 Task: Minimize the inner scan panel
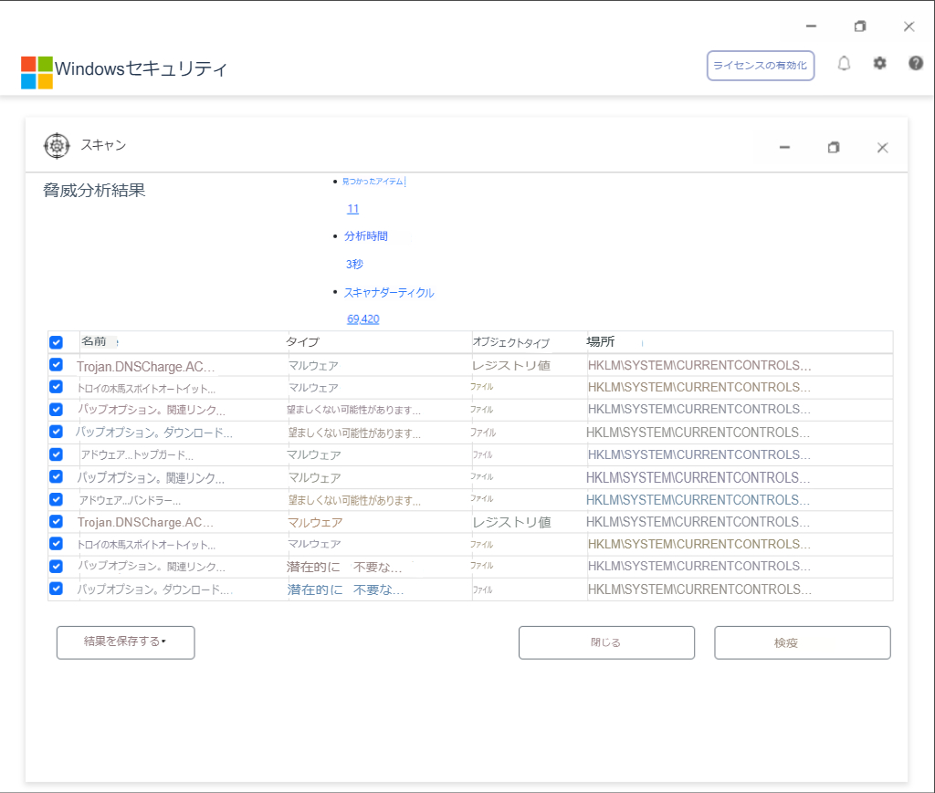coord(784,148)
